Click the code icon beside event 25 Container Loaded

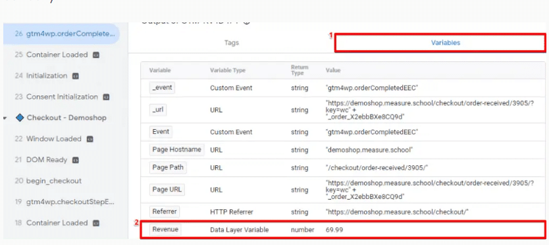click(x=95, y=55)
